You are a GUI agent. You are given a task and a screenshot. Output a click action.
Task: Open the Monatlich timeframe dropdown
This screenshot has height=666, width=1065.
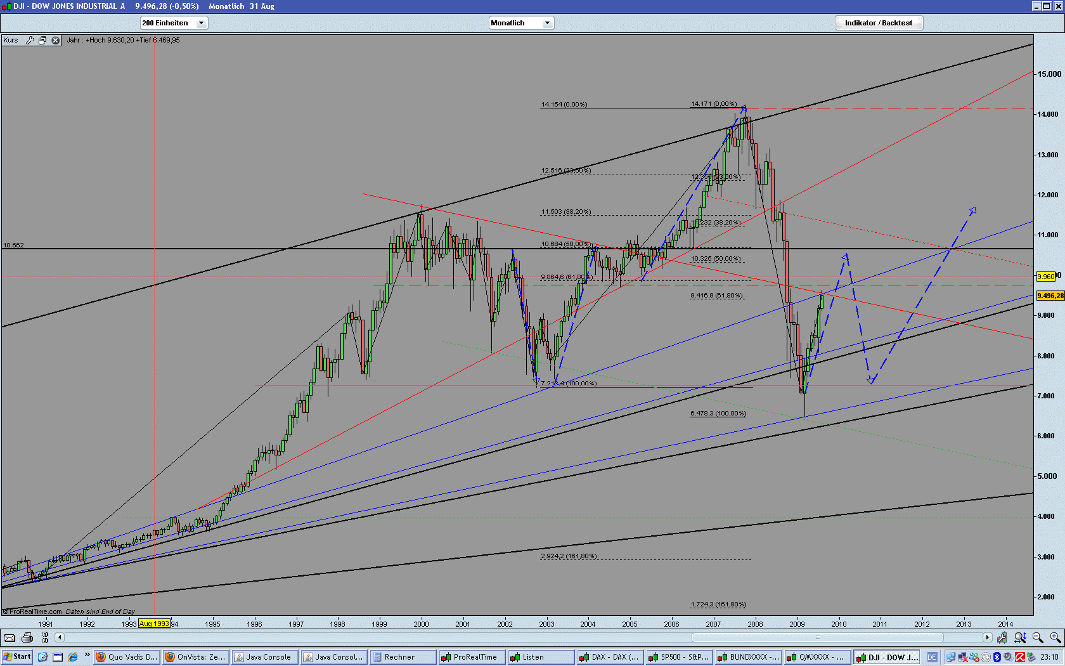pos(548,22)
